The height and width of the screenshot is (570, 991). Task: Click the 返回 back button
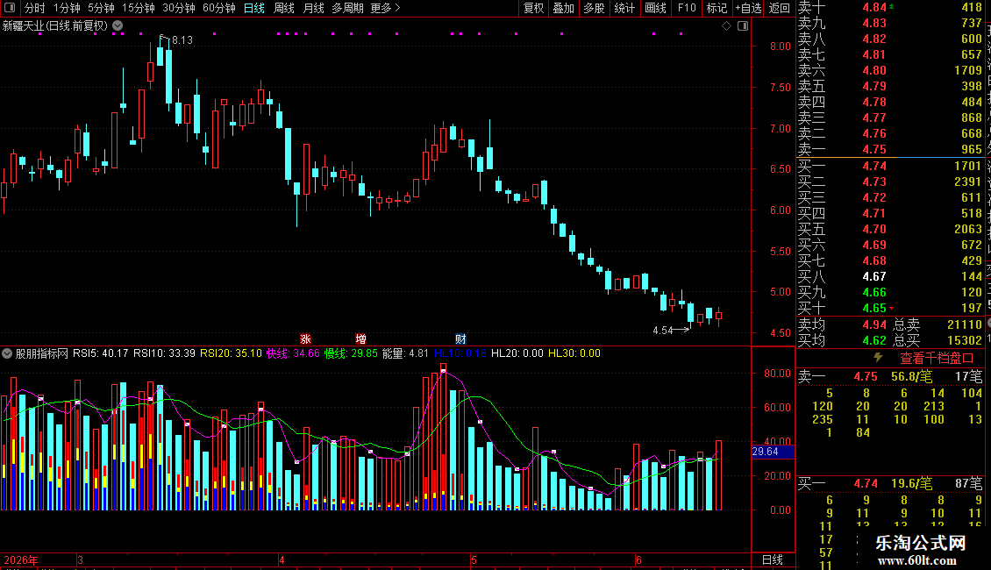[x=780, y=8]
